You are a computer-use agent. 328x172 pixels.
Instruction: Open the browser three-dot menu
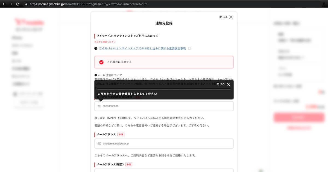click(324, 4)
